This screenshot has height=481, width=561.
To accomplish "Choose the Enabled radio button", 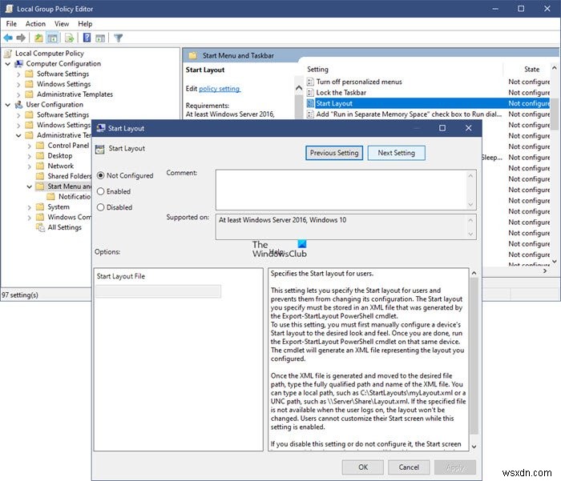I will pyautogui.click(x=100, y=191).
